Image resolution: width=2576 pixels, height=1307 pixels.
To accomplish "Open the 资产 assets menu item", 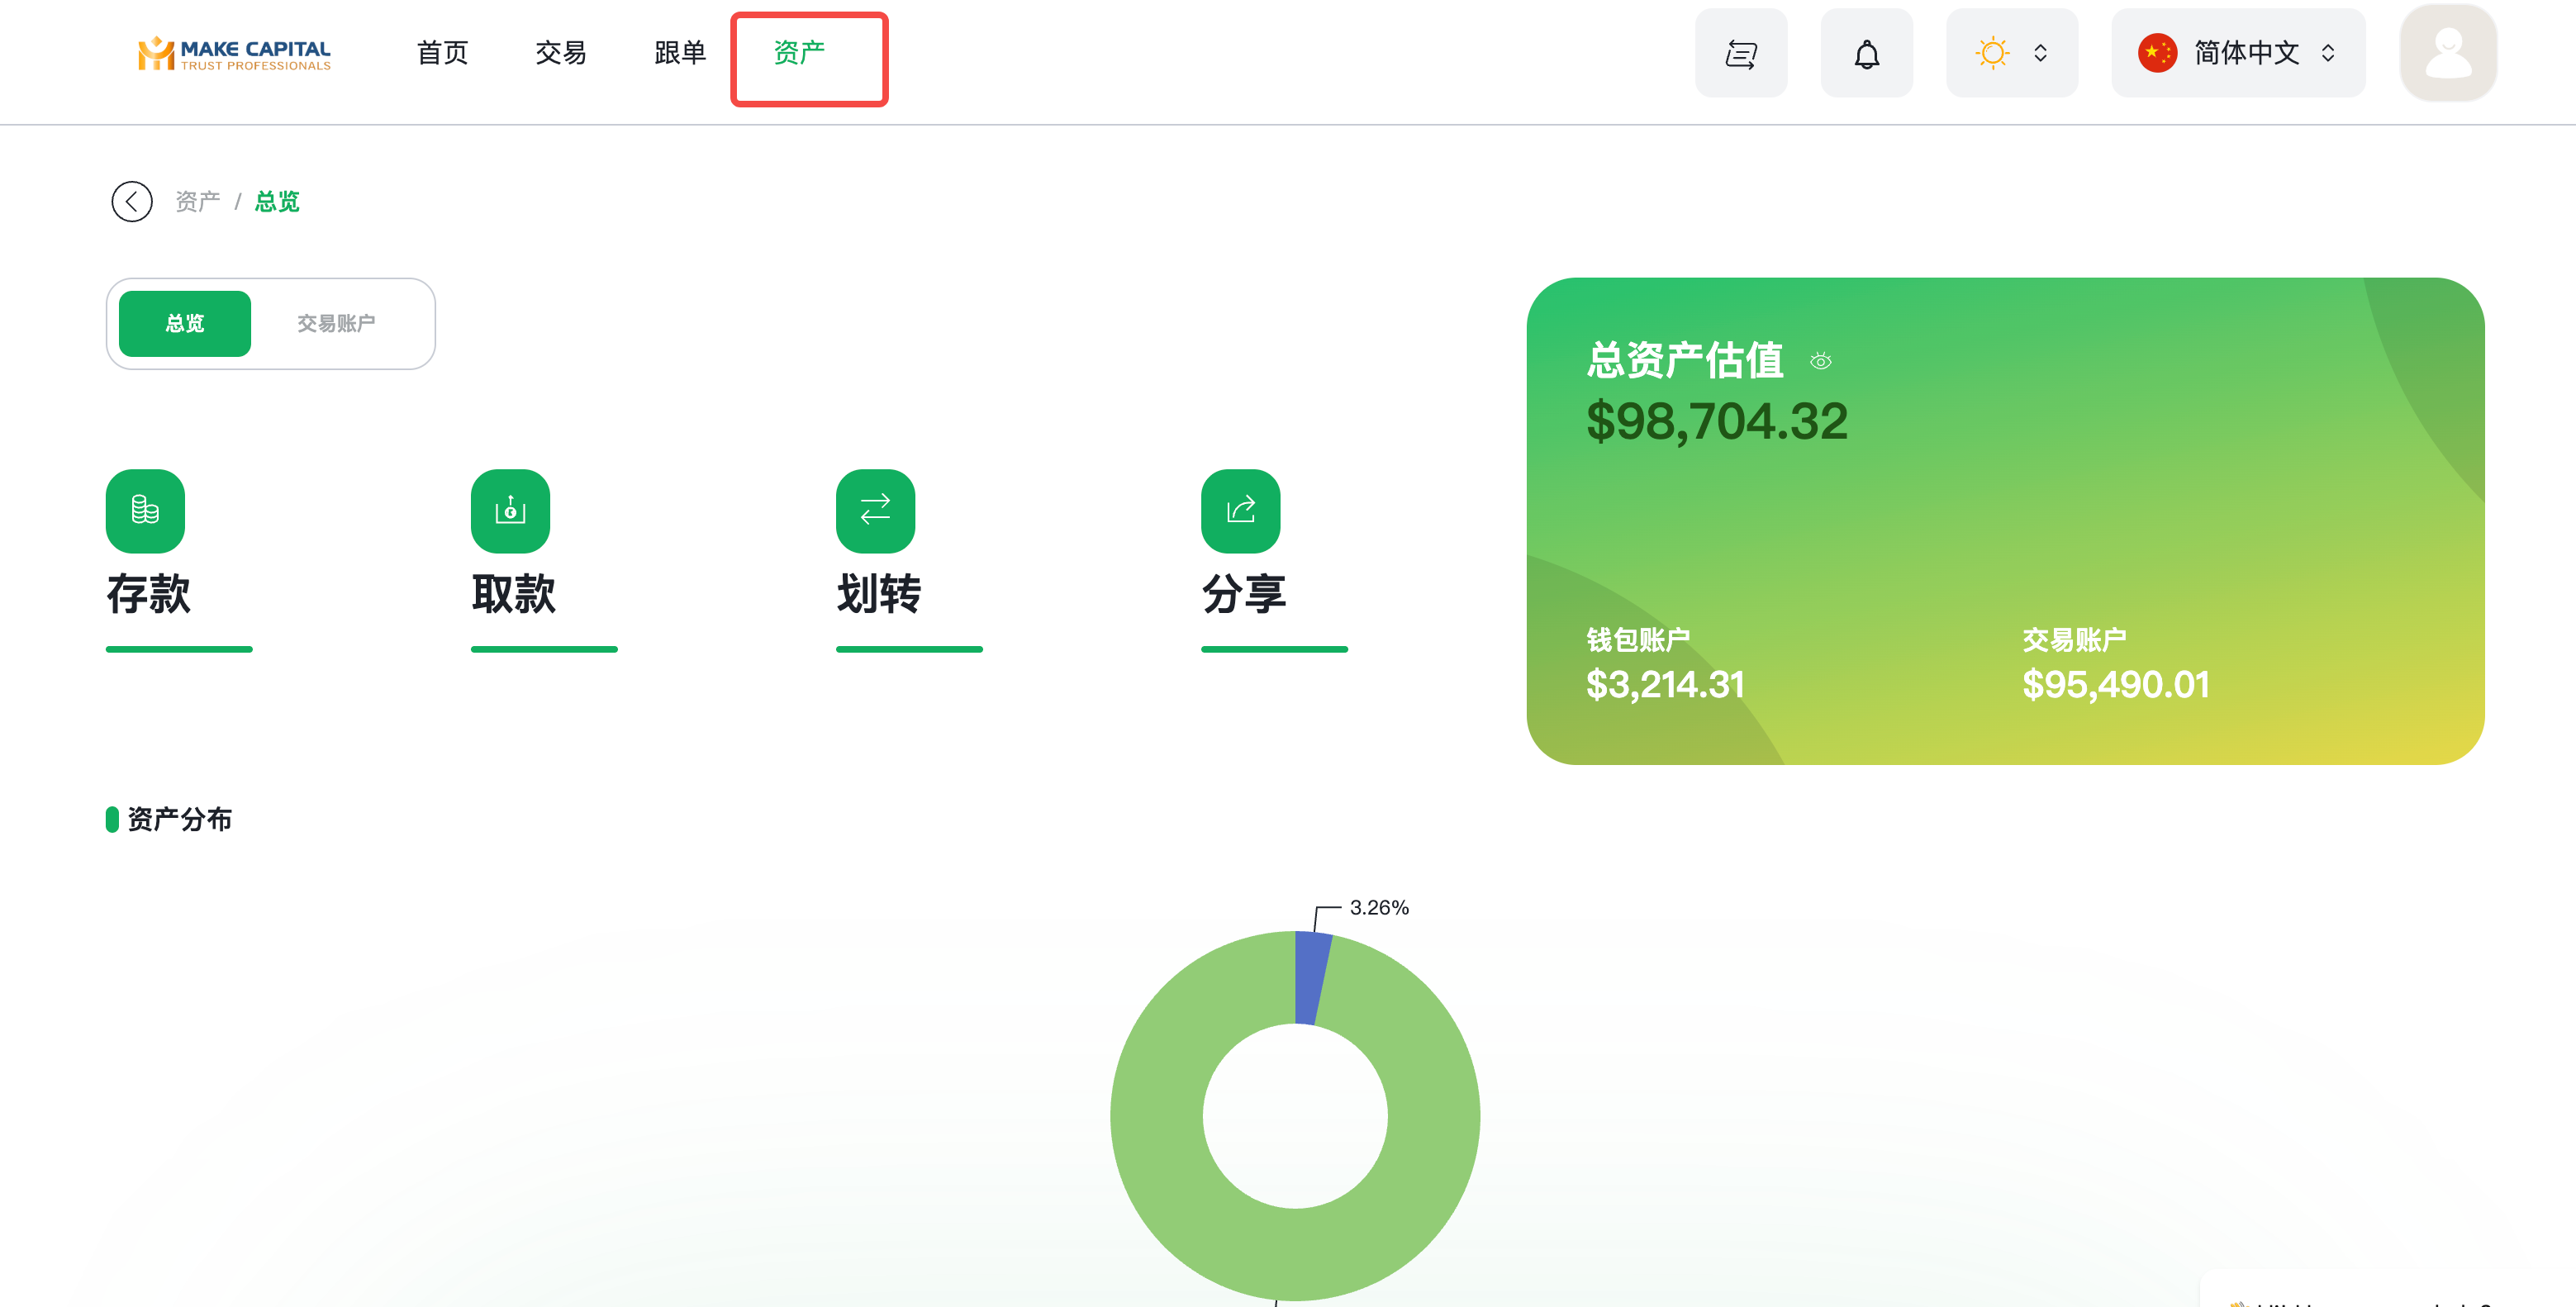I will [799, 53].
